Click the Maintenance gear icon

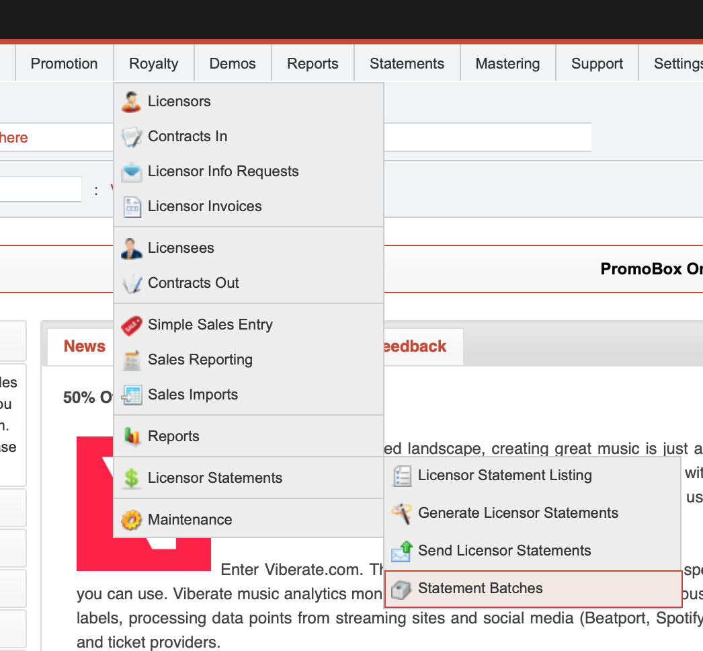[x=131, y=520]
